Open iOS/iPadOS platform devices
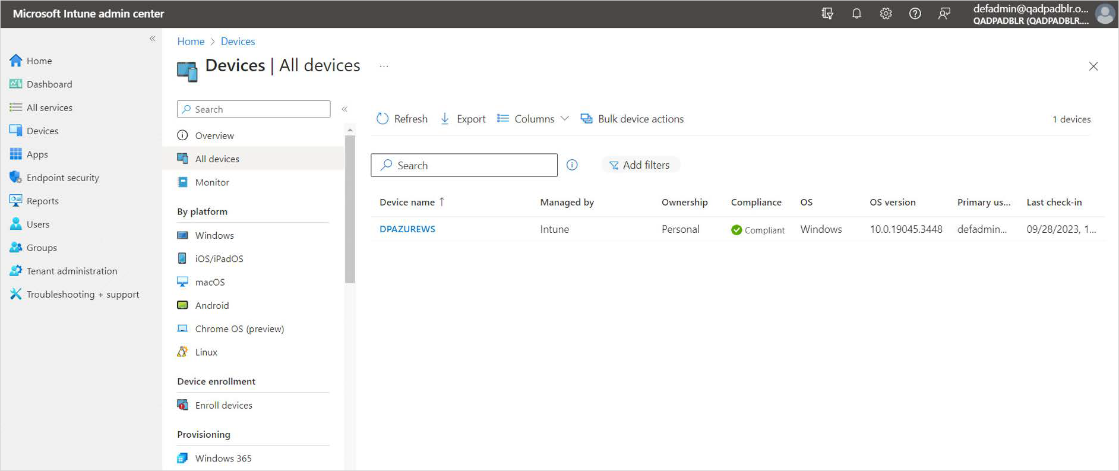 pyautogui.click(x=210, y=258)
